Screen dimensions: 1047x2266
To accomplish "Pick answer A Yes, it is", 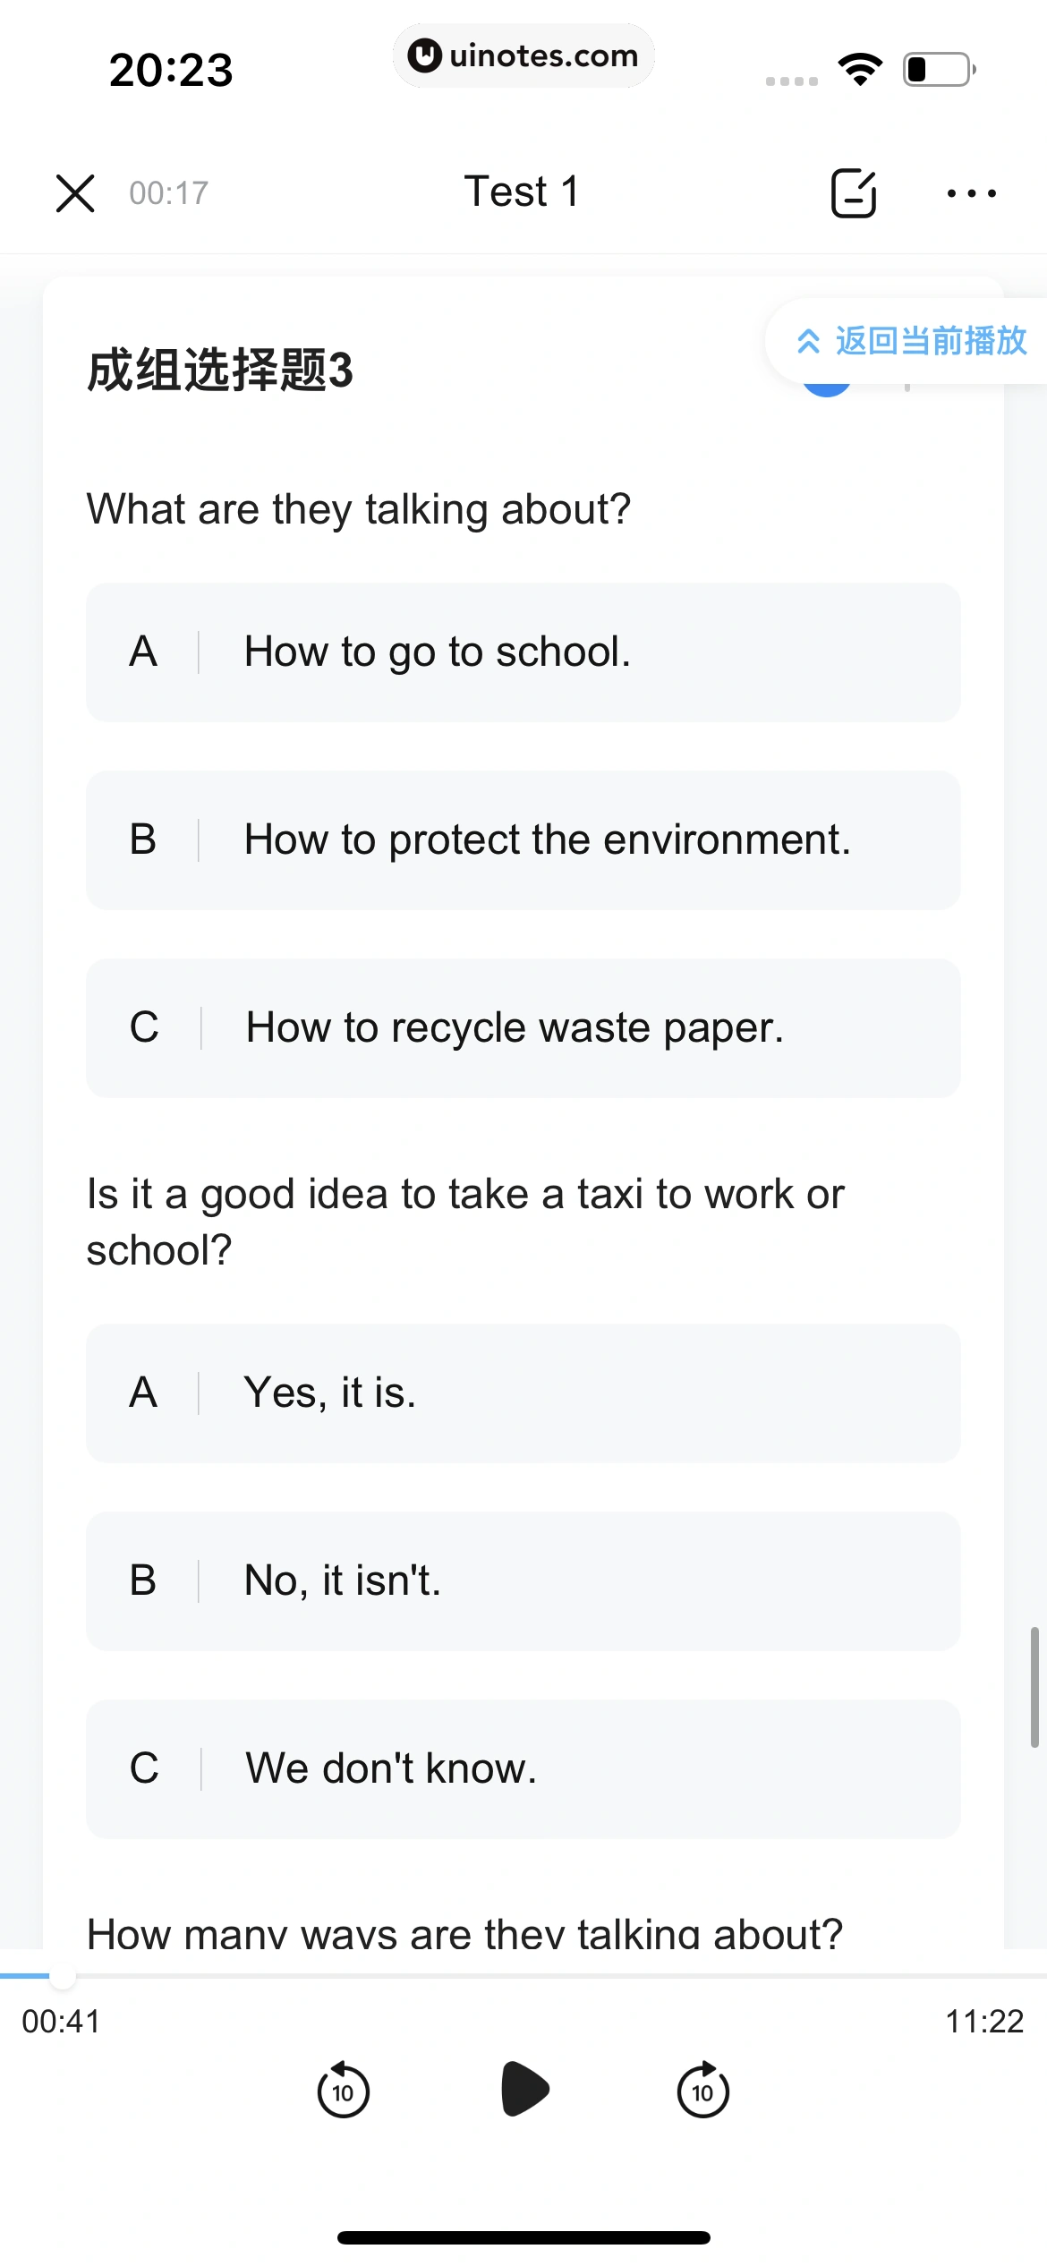I will coord(523,1393).
